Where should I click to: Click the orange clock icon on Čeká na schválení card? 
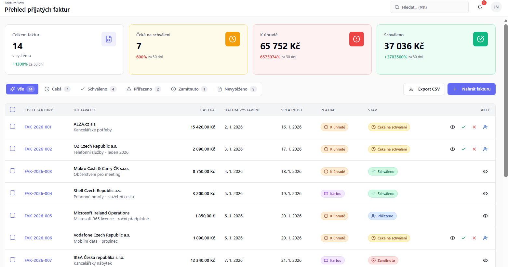233,39
